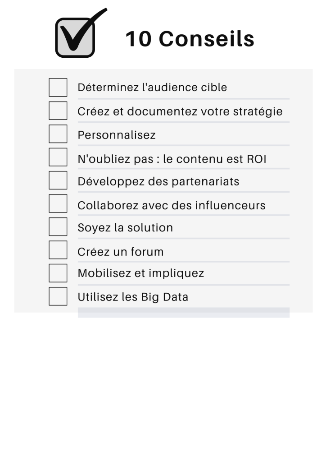Check the box for Déterminez l'audience cible
The height and width of the screenshot is (462, 326).
58,87
